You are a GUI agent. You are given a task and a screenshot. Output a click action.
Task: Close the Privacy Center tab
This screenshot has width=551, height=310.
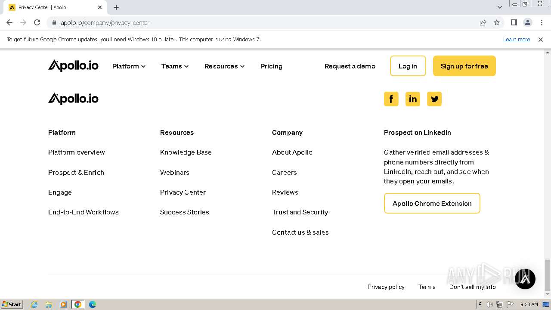(x=100, y=7)
